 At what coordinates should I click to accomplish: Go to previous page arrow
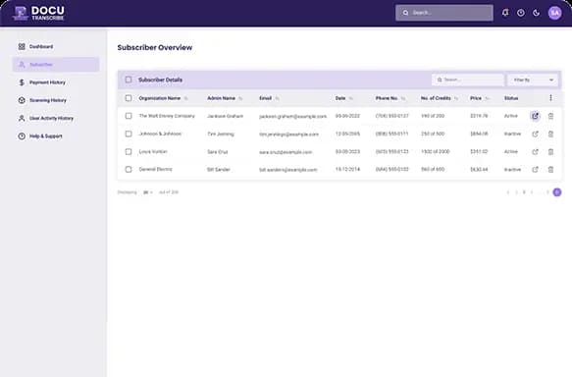point(508,192)
